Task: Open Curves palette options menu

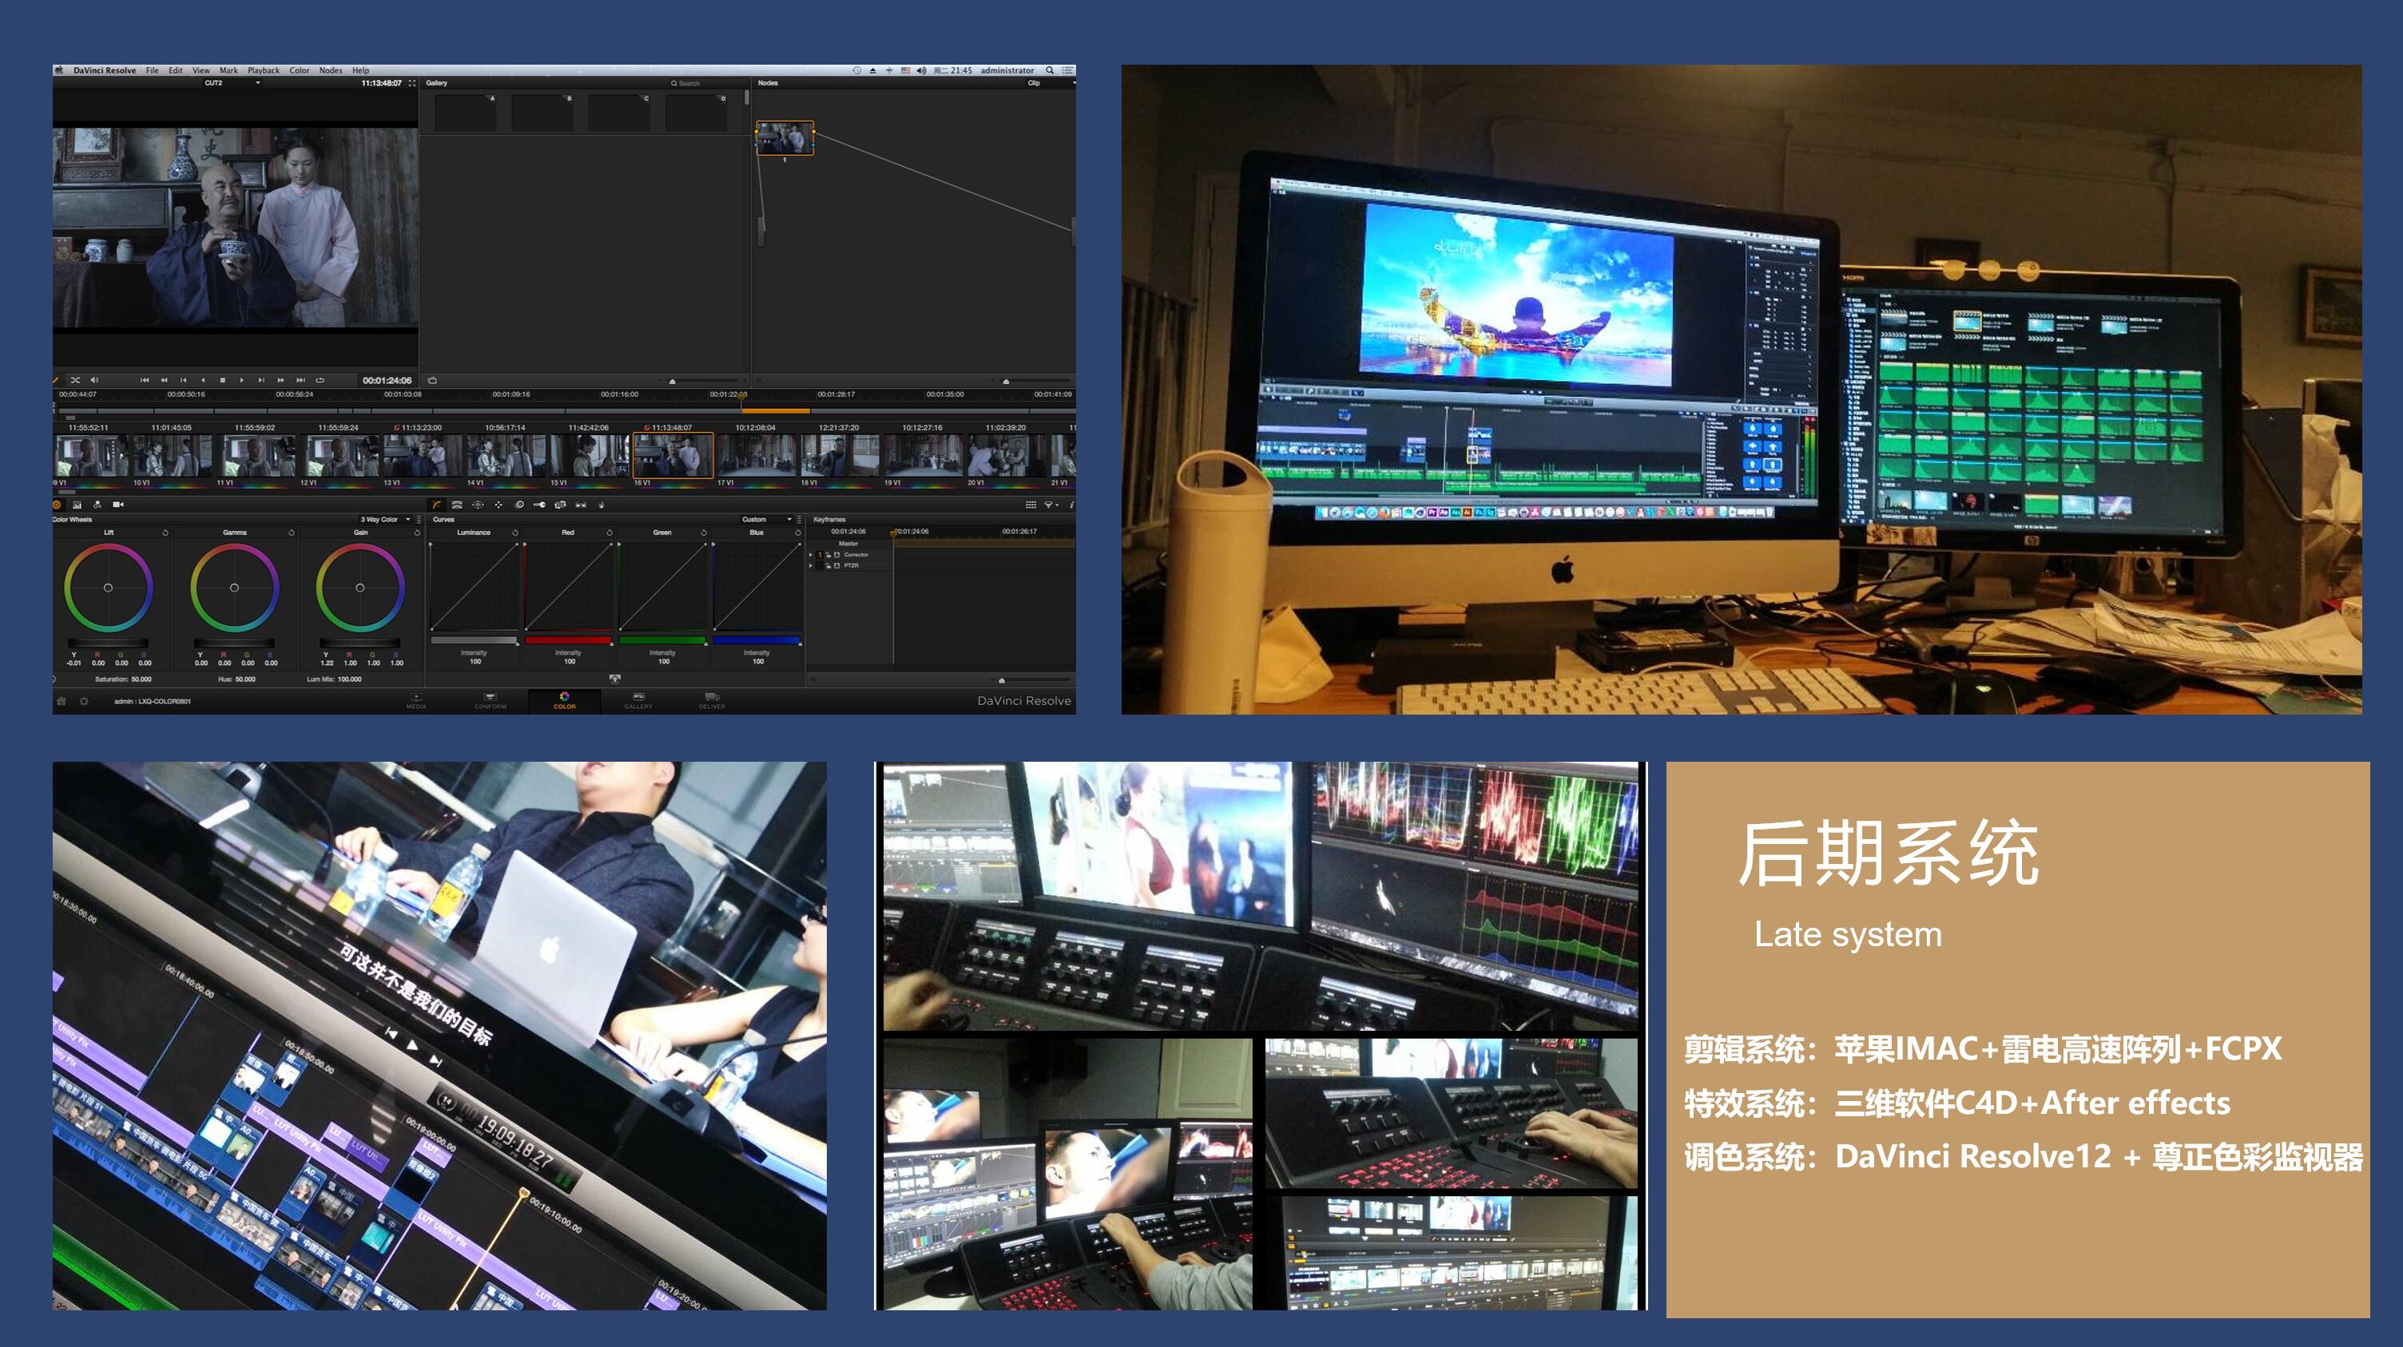Action: point(800,520)
